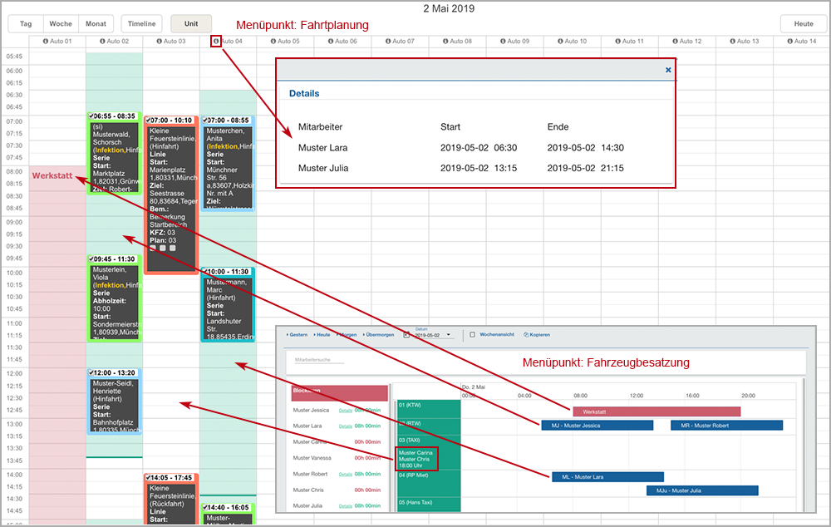Toggle checkmark on the 12:00 - 13:20 trip

pos(91,373)
